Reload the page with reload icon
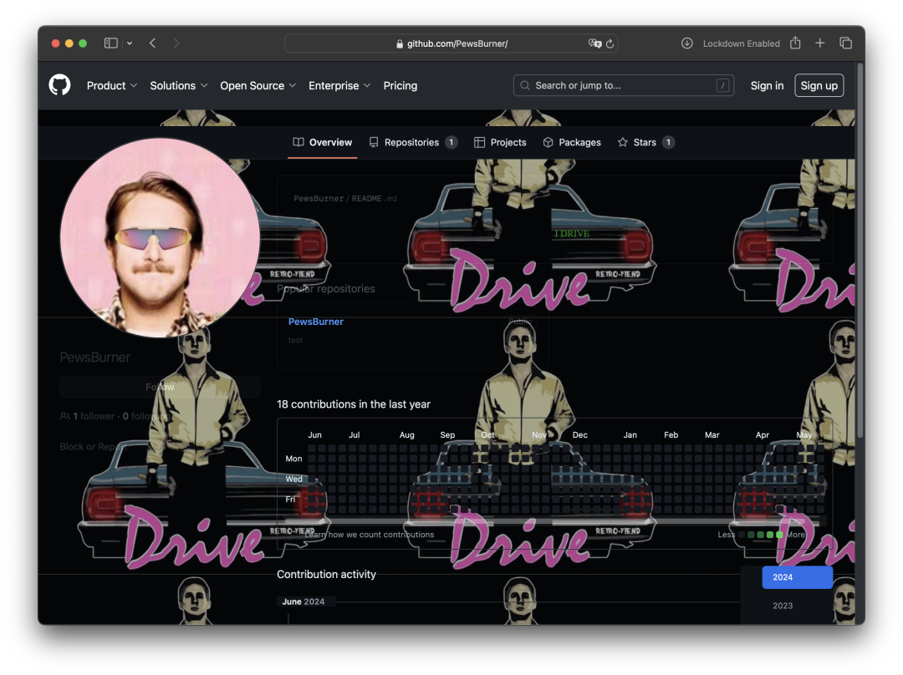Screen dimensions: 903x675 coord(610,43)
